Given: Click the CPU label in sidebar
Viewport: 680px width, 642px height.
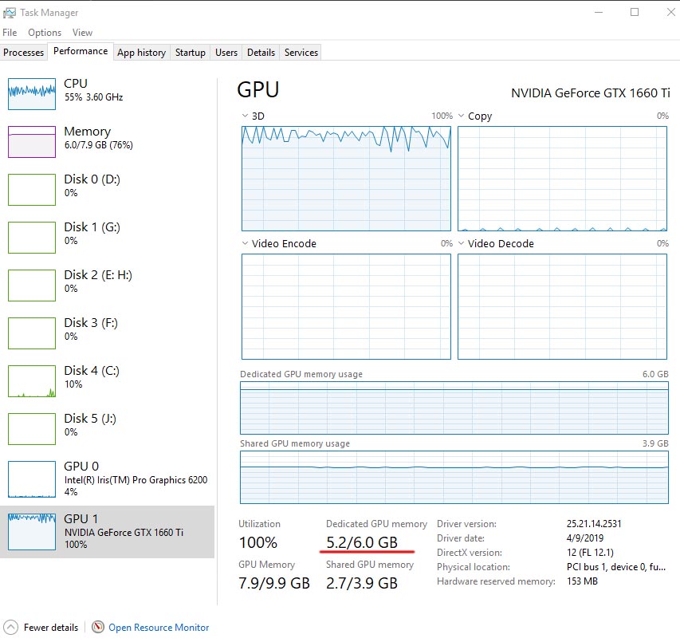Looking at the screenshot, I should point(76,83).
